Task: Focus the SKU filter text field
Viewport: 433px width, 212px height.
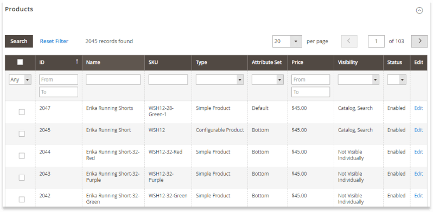Action: pos(168,79)
